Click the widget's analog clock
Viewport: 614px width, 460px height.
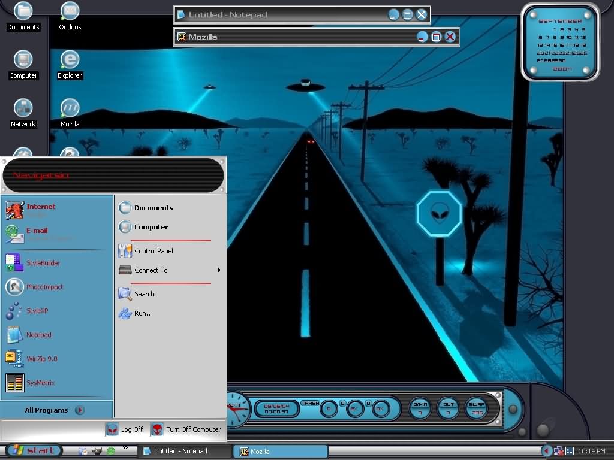237,410
